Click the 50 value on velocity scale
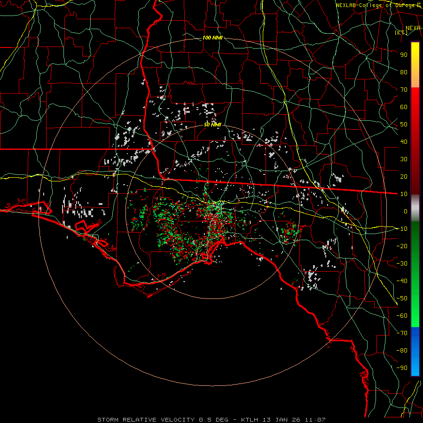 point(404,125)
